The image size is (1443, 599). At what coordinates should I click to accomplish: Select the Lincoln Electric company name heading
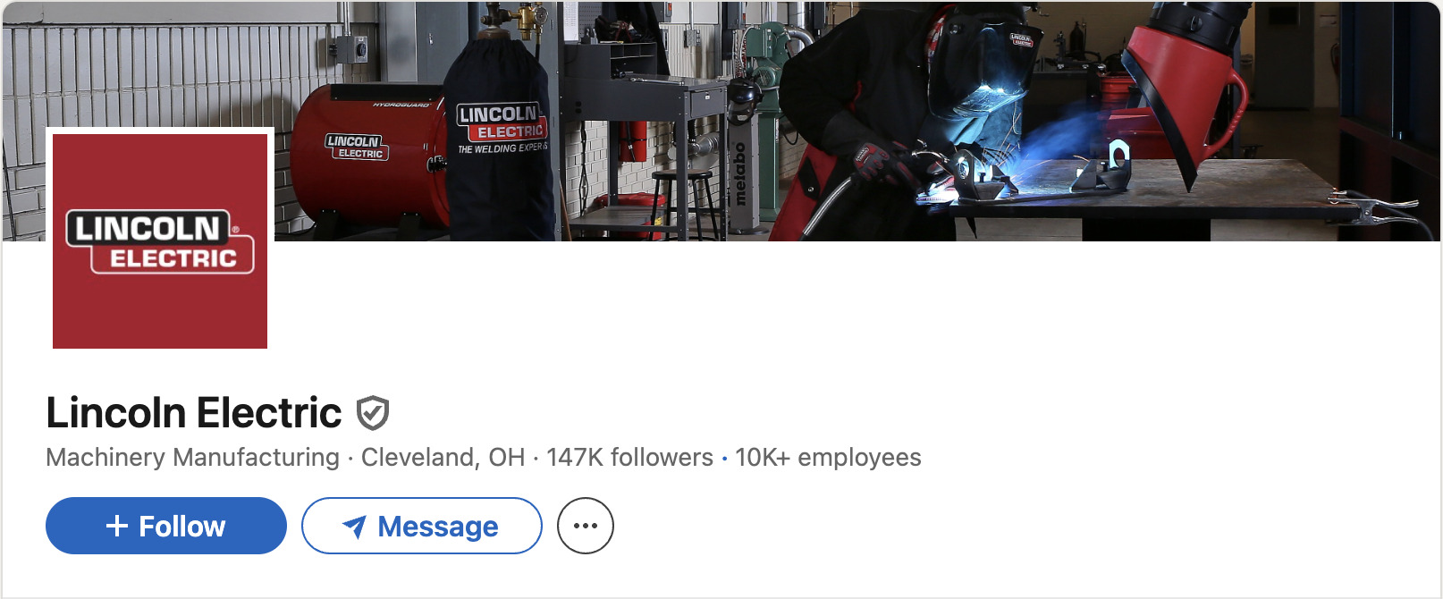coord(194,413)
